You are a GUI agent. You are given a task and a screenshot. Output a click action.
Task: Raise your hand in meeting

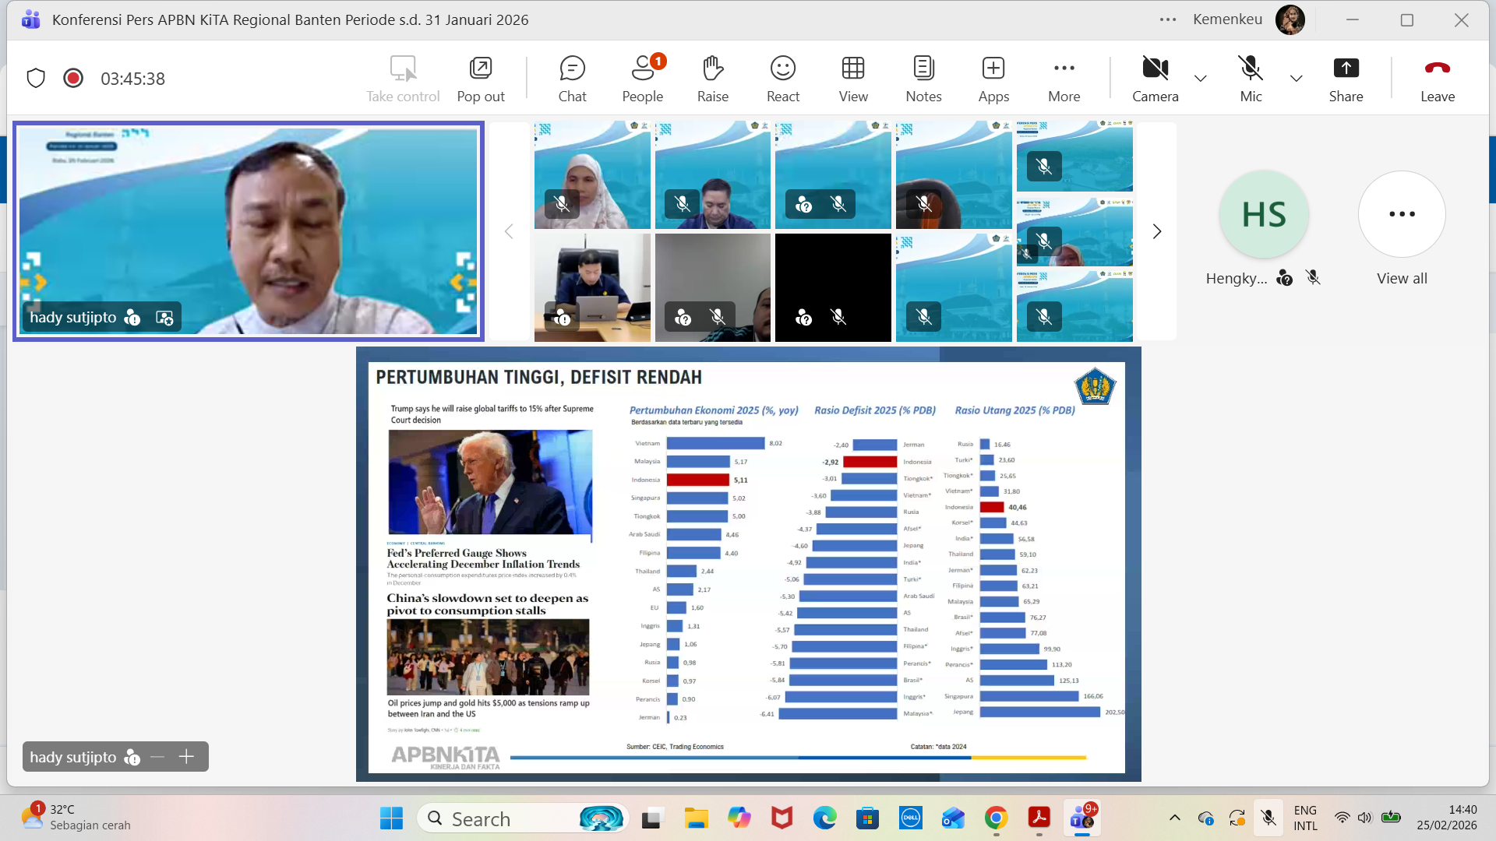click(712, 78)
